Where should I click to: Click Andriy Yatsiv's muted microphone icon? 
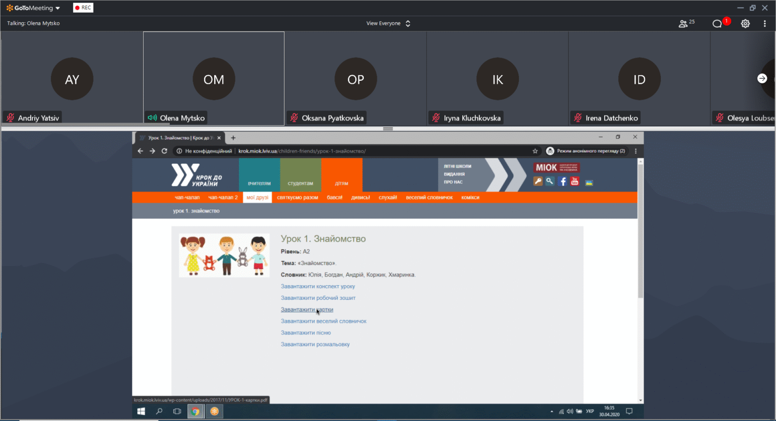click(11, 118)
